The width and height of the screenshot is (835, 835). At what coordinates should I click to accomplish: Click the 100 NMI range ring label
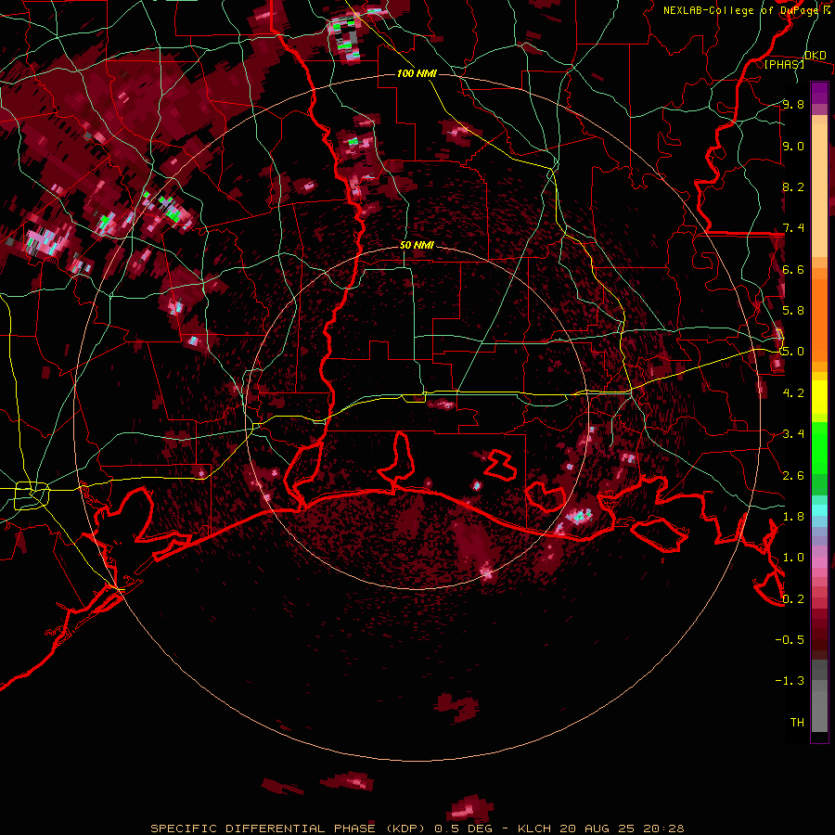pyautogui.click(x=417, y=73)
